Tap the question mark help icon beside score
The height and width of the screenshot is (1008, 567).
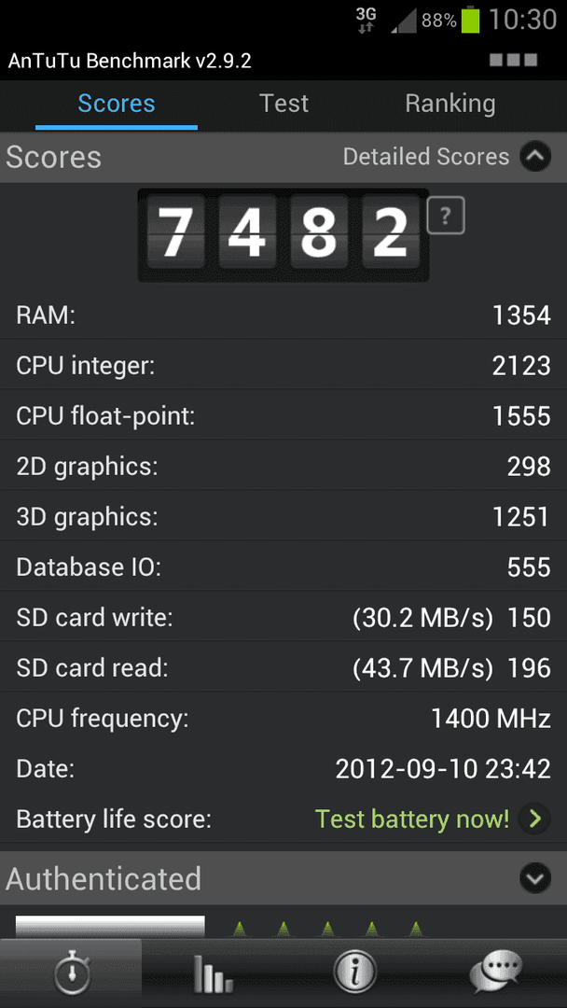pyautogui.click(x=446, y=216)
